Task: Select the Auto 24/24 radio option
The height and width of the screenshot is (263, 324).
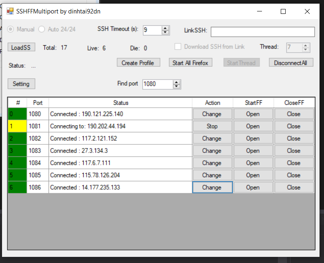Action: [42, 29]
